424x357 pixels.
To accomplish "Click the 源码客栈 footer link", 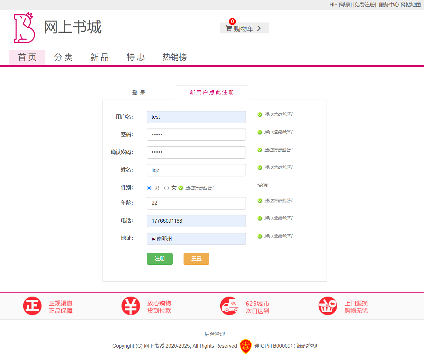I will pos(307,346).
